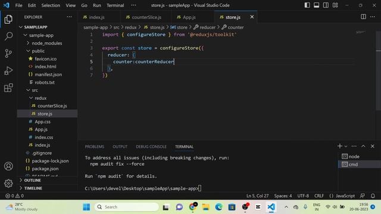Open the Explorer view in activity bar

point(8,20)
